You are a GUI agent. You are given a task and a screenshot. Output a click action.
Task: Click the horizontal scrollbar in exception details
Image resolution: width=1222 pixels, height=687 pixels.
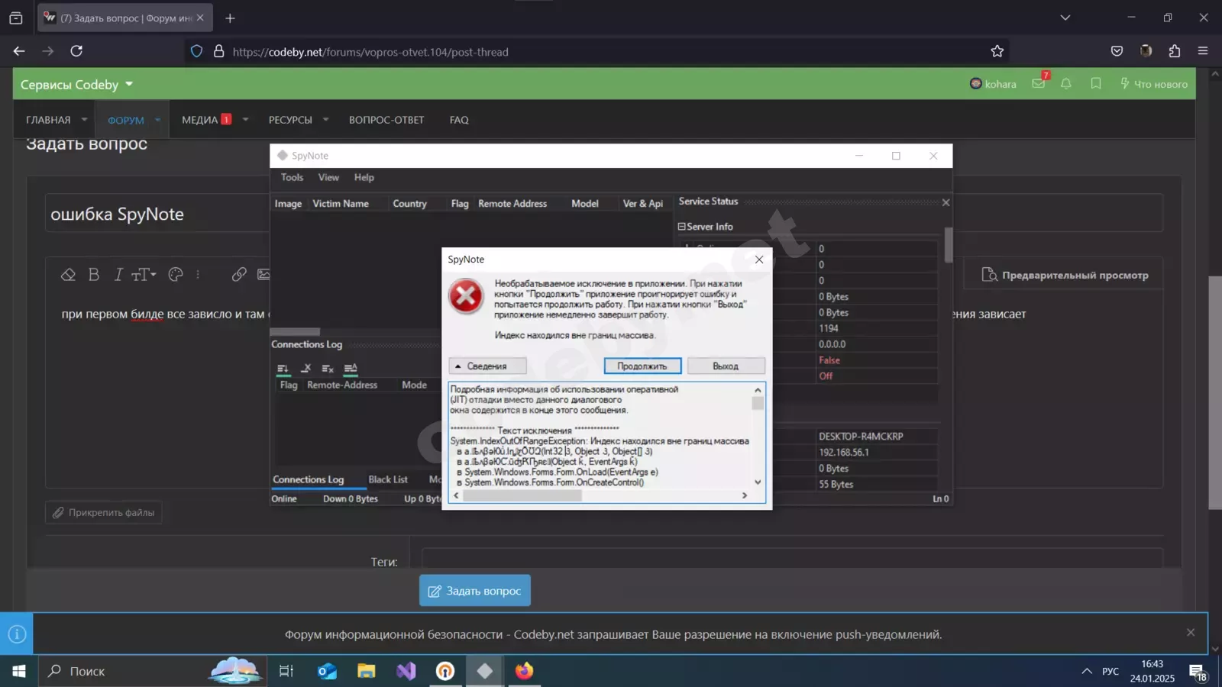pos(522,495)
